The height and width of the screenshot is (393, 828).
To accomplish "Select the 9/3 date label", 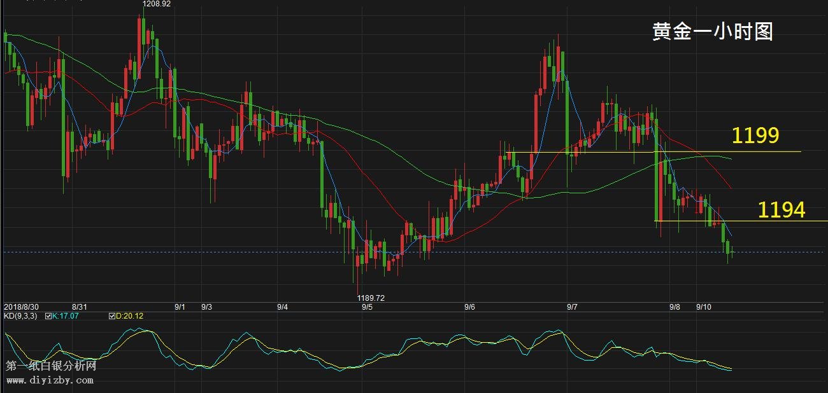I will click(206, 307).
